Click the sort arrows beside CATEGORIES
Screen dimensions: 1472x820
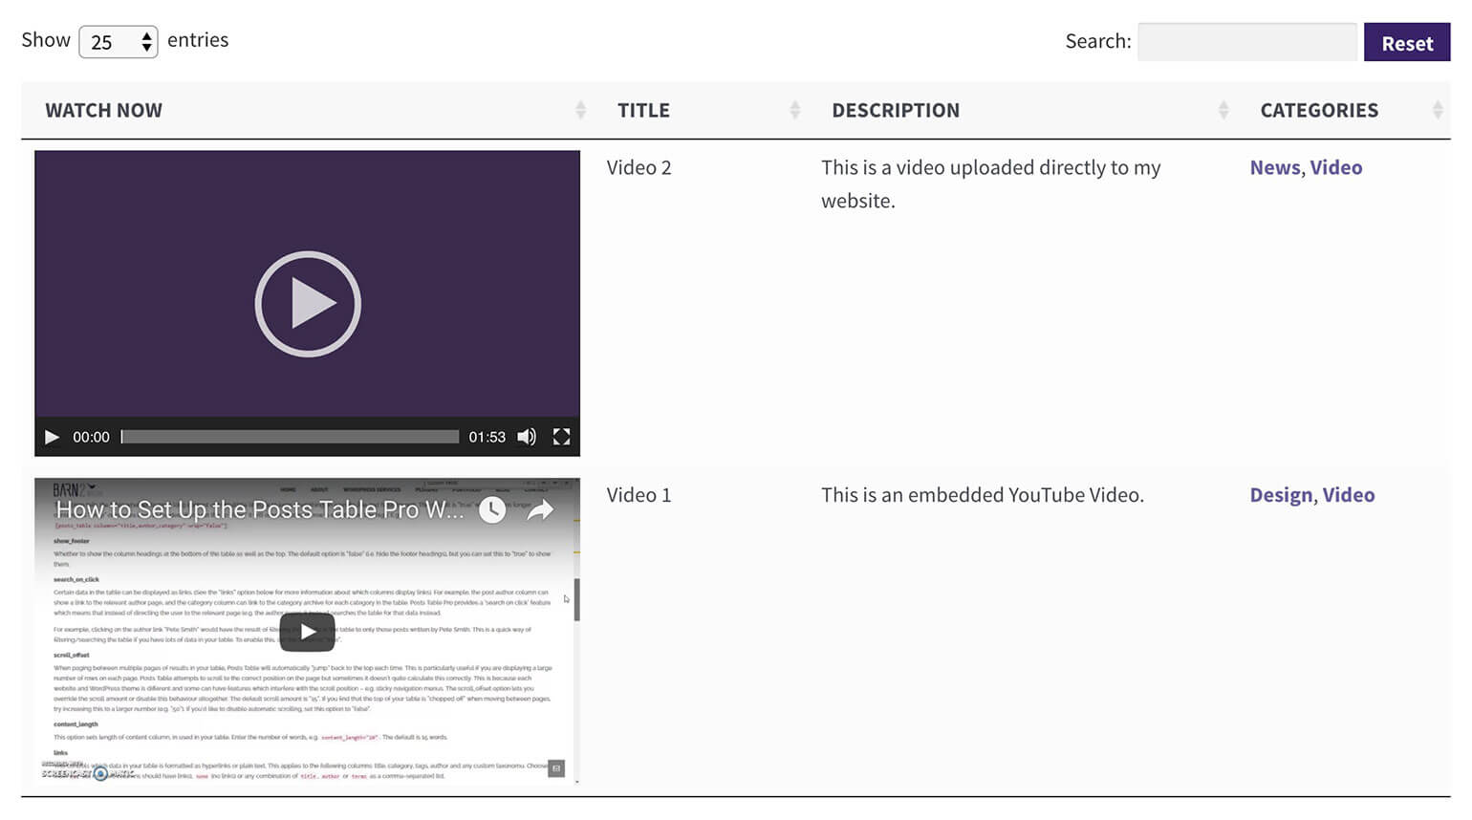pos(1440,110)
